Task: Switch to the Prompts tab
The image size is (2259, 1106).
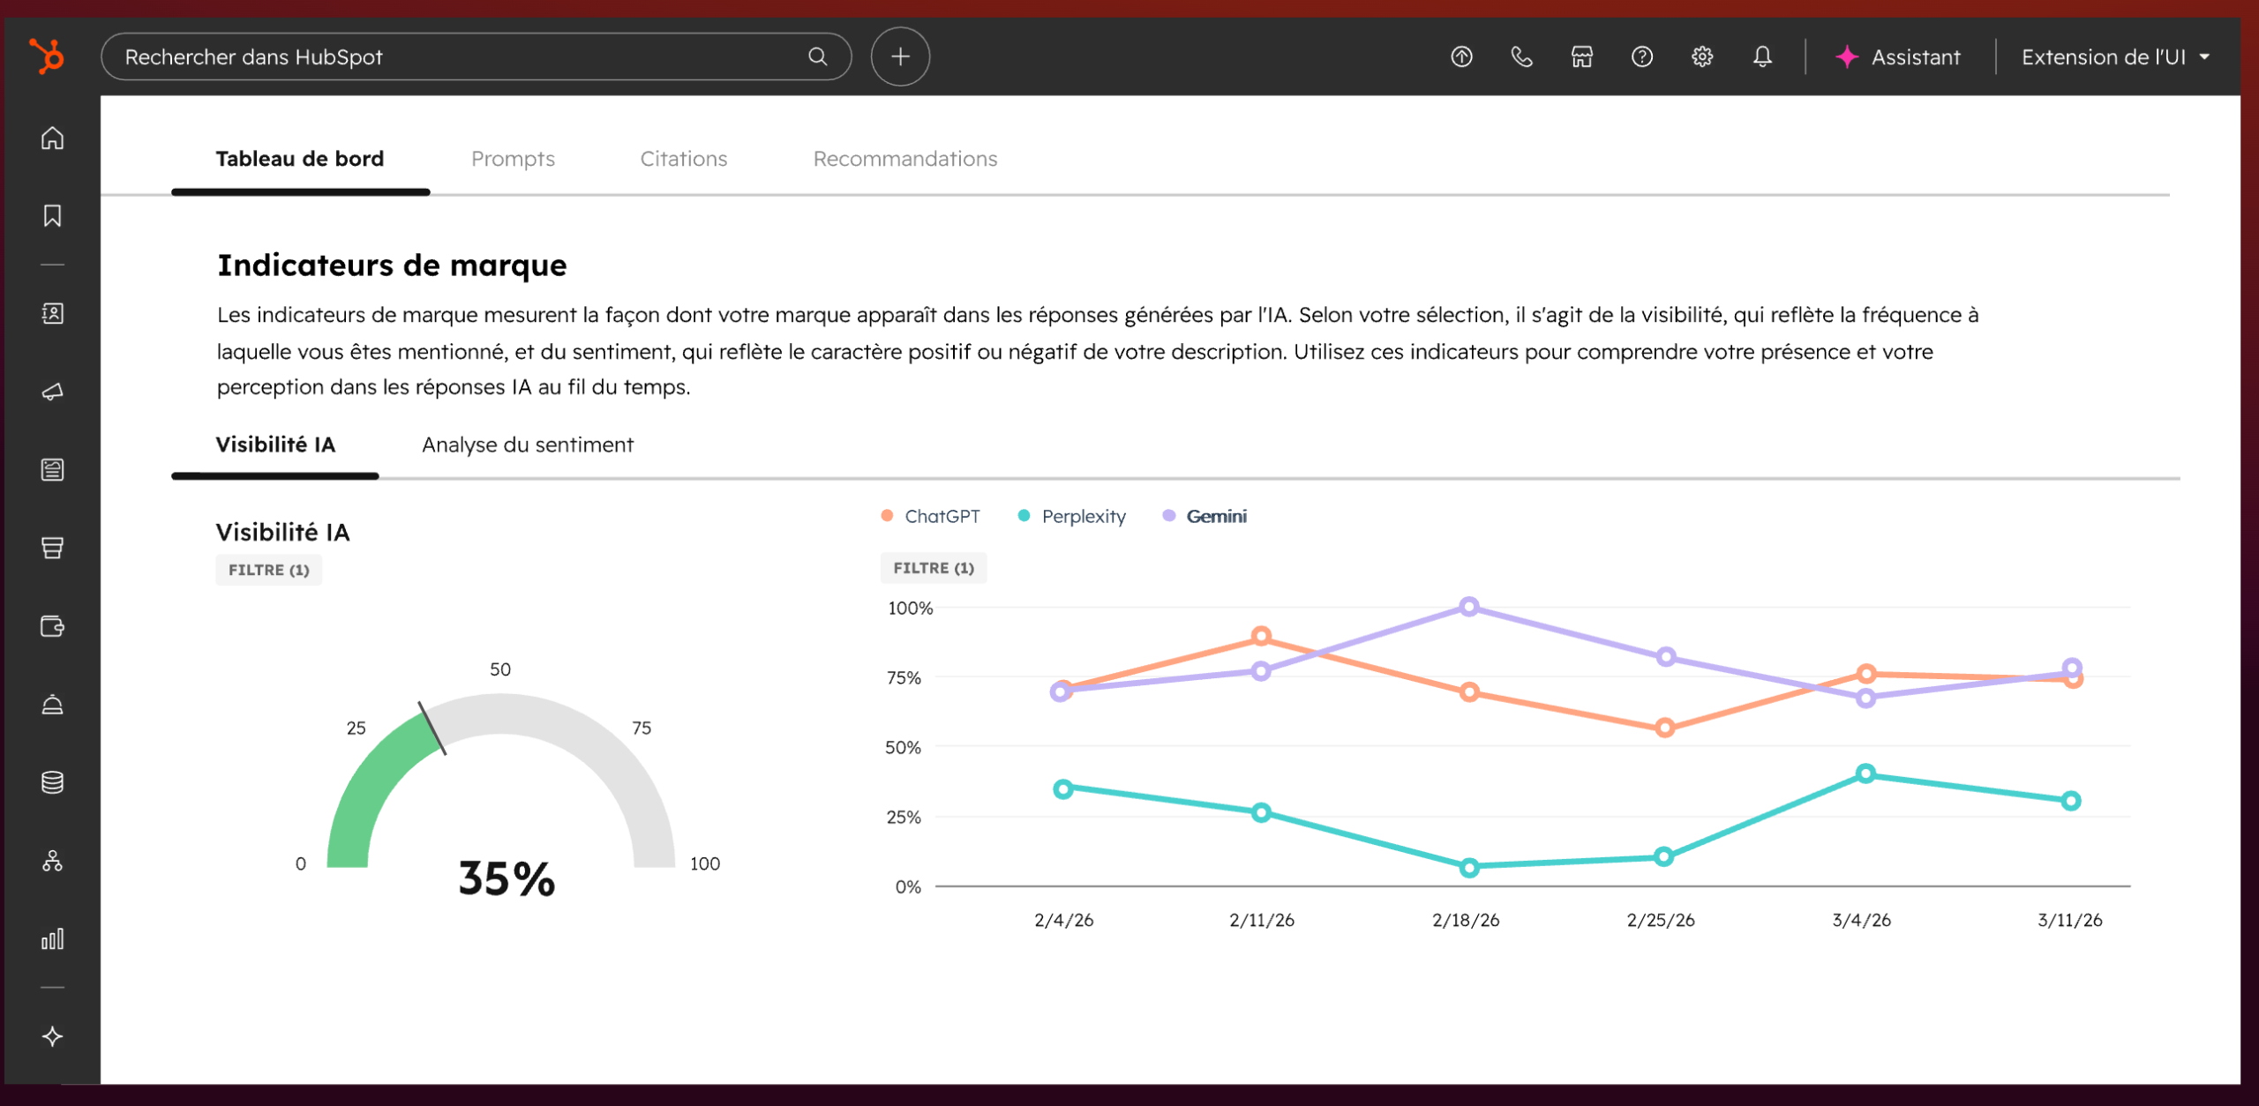Action: [513, 159]
